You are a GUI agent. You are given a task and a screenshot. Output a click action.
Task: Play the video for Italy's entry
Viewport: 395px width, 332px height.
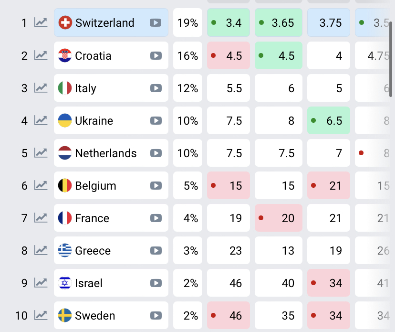pos(156,88)
